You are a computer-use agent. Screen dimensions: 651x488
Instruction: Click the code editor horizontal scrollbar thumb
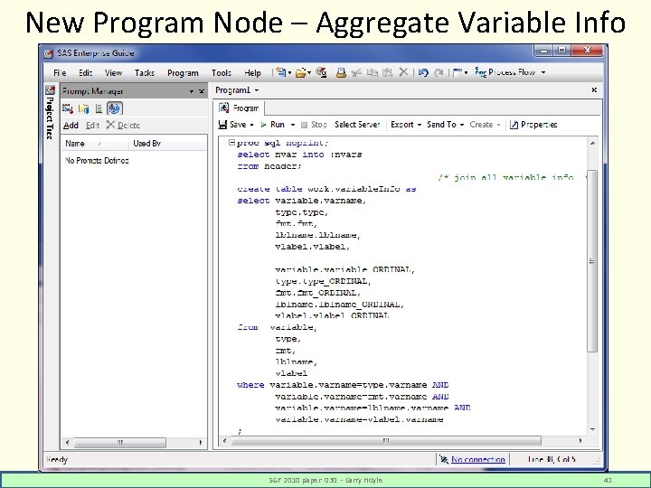[x=386, y=440]
